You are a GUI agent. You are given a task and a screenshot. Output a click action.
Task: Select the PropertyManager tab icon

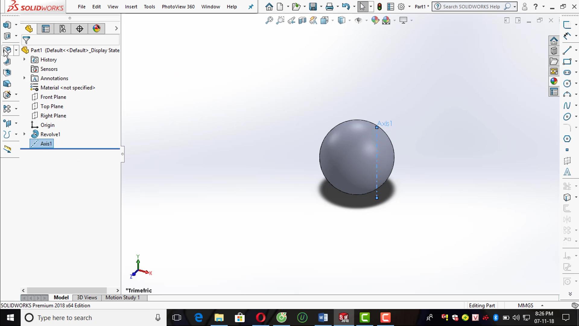click(46, 29)
